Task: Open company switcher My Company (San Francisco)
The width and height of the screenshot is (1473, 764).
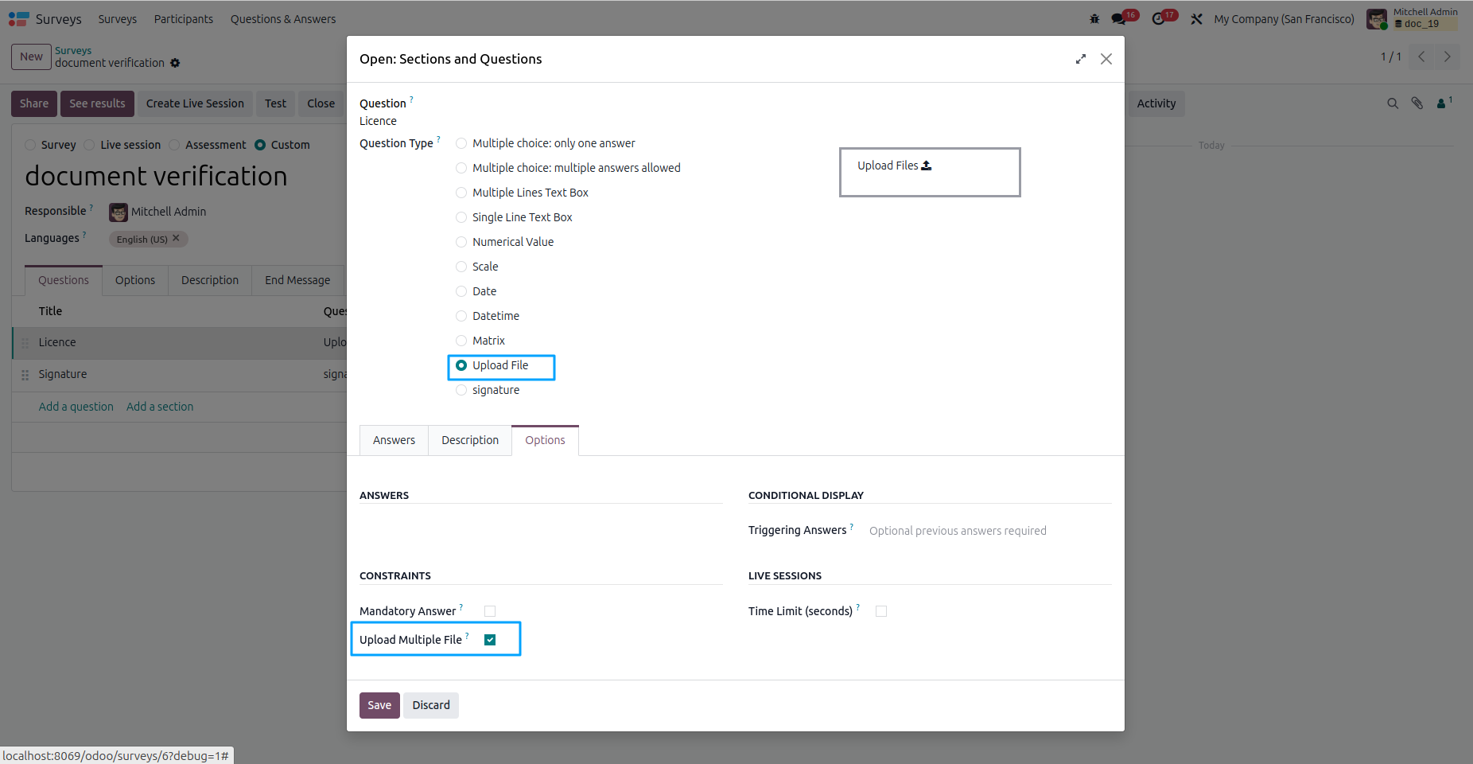Action: point(1284,18)
